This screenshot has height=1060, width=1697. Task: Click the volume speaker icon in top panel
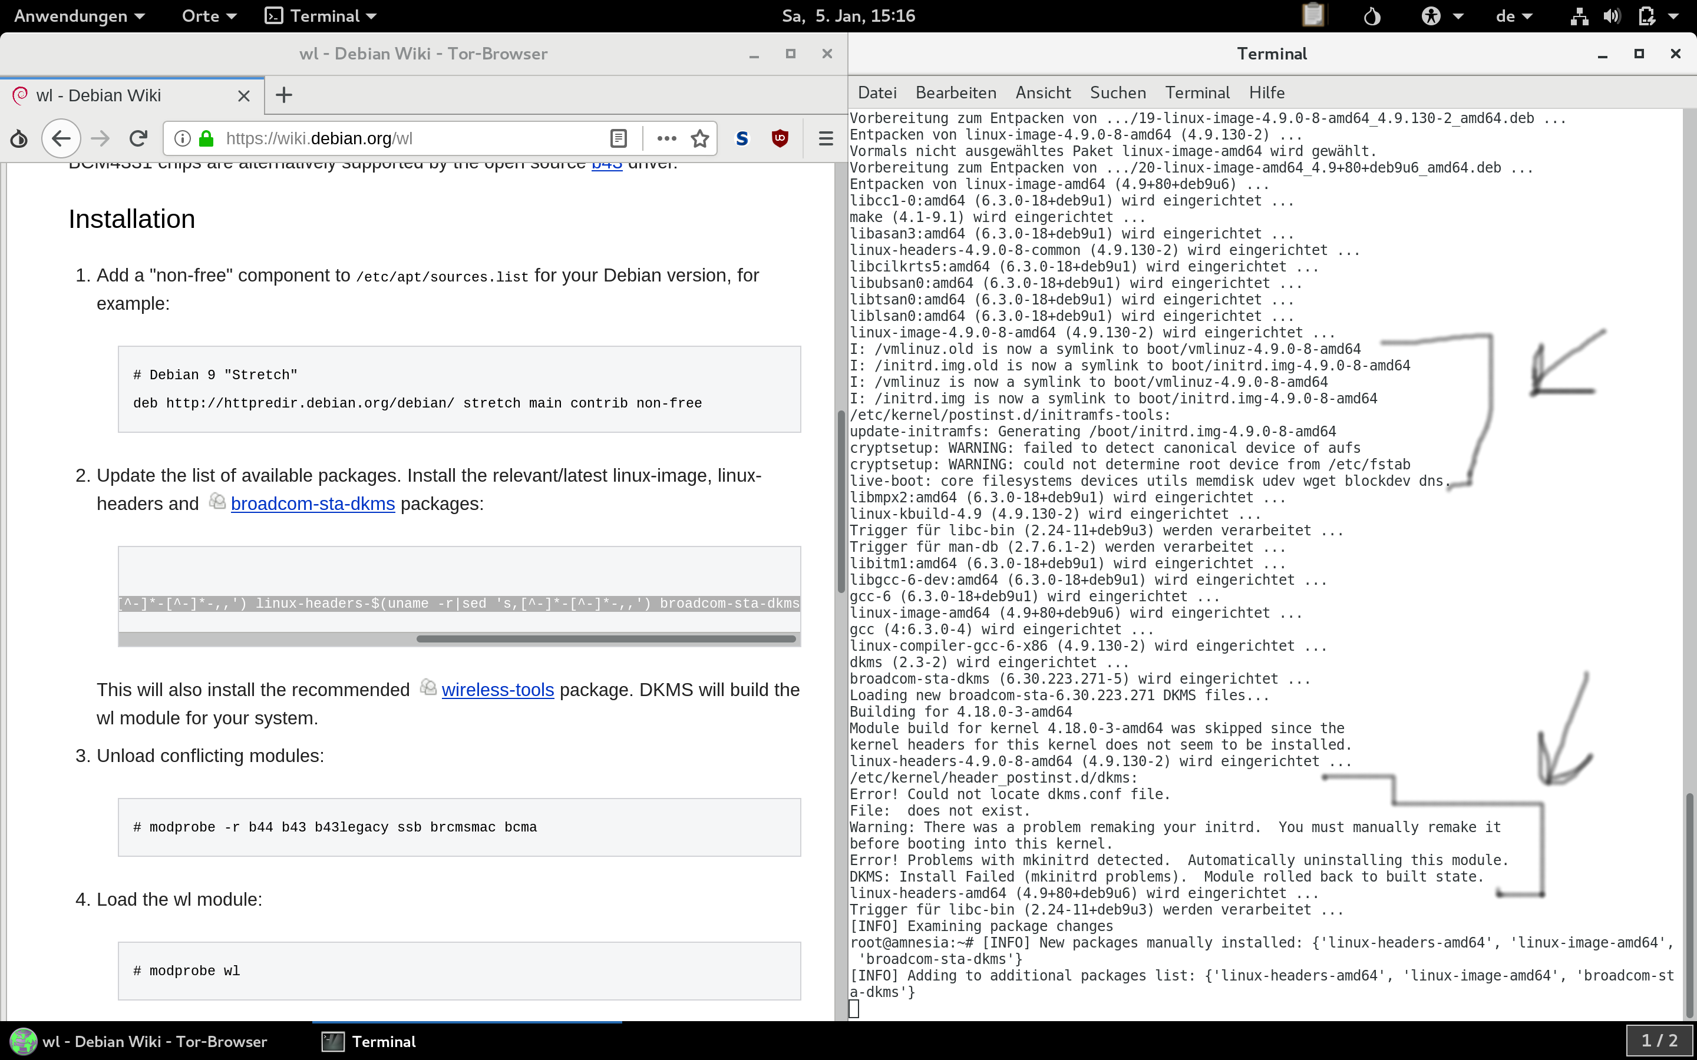click(x=1612, y=15)
